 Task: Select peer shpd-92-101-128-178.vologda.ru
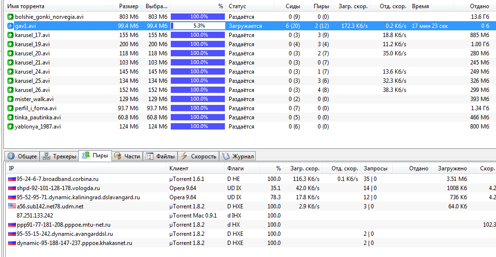[x=58, y=188]
